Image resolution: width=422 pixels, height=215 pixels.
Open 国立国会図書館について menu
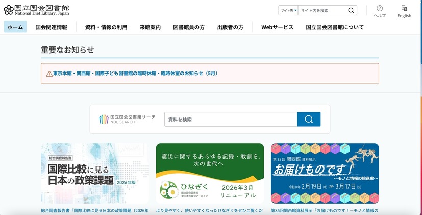click(335, 27)
